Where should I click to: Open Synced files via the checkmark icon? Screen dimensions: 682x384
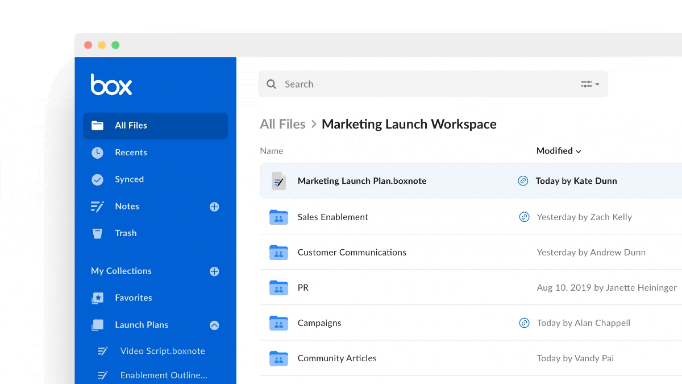click(x=97, y=179)
